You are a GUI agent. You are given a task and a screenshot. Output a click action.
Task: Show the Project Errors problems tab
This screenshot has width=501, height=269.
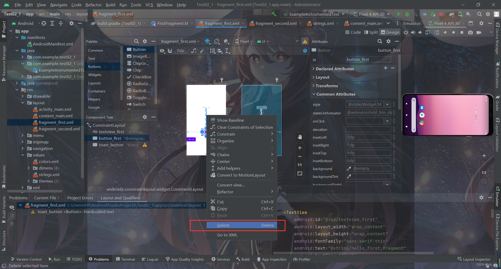pyautogui.click(x=80, y=198)
